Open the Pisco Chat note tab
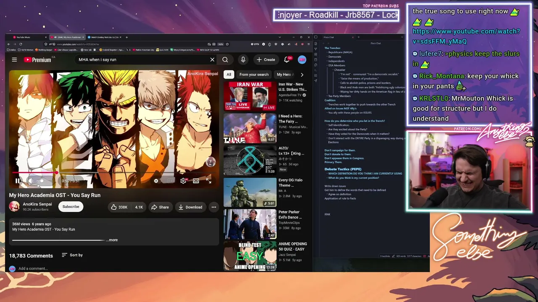538x302 pixels. coord(329,37)
